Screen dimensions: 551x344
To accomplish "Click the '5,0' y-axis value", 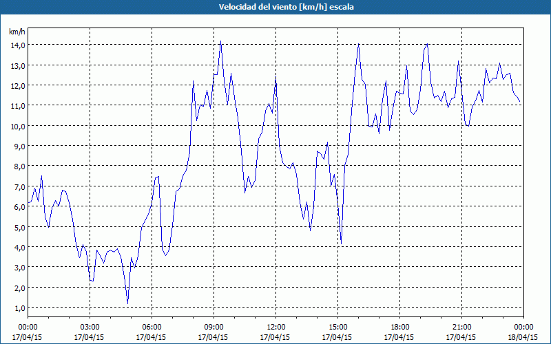I will (19, 227).
